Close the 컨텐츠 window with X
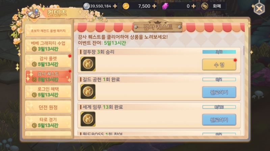 point(259,9)
